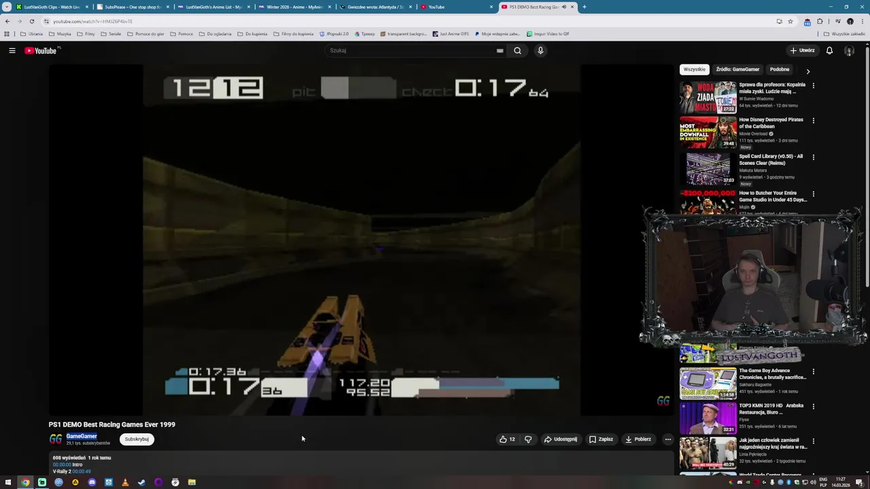Open more actions for the video
This screenshot has width=870, height=489.
(667, 439)
